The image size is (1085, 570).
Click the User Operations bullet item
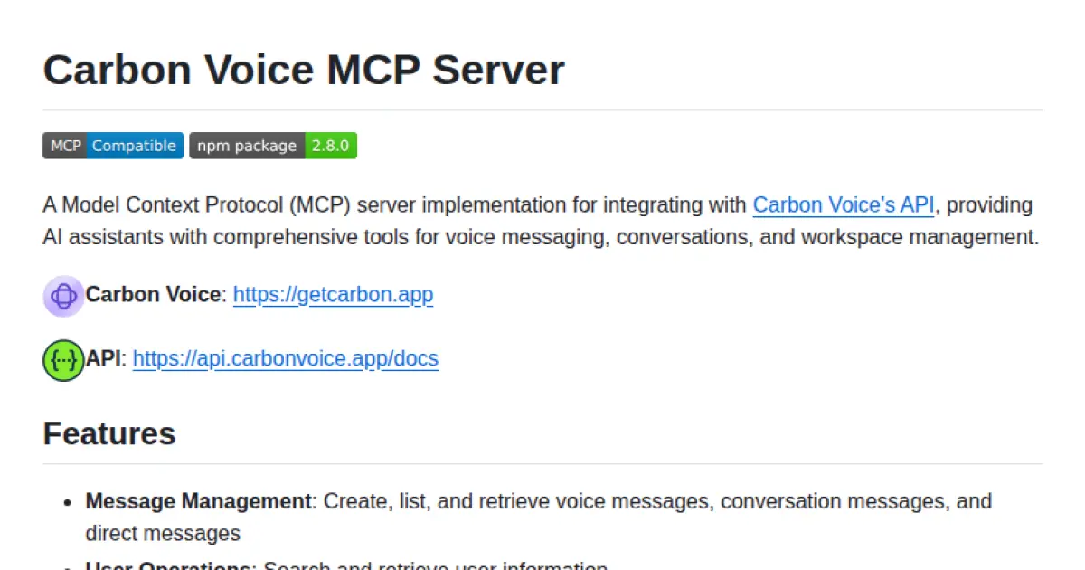168,566
